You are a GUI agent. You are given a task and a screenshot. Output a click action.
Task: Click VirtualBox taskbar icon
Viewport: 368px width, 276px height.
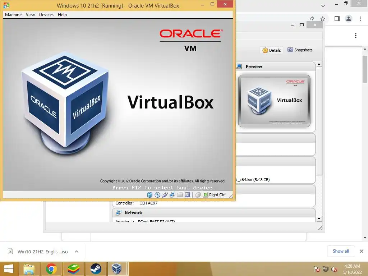click(x=118, y=269)
